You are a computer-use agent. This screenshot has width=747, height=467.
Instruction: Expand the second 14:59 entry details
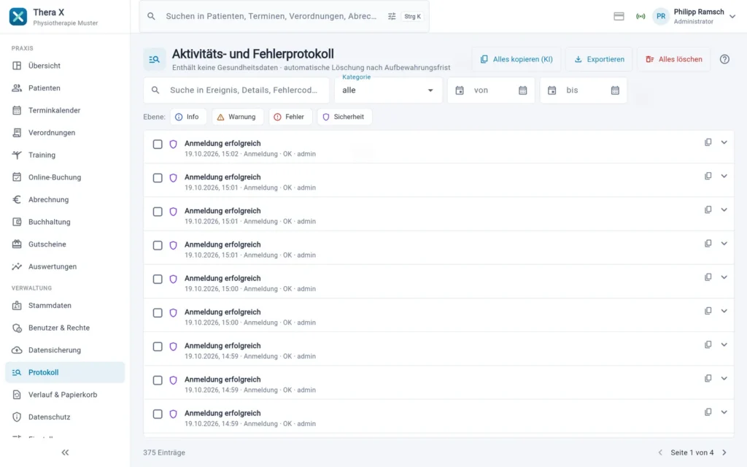coord(724,379)
